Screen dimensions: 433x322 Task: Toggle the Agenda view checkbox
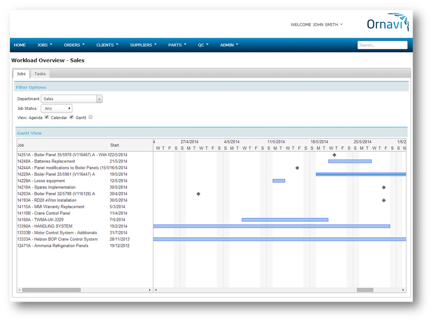coord(47,117)
